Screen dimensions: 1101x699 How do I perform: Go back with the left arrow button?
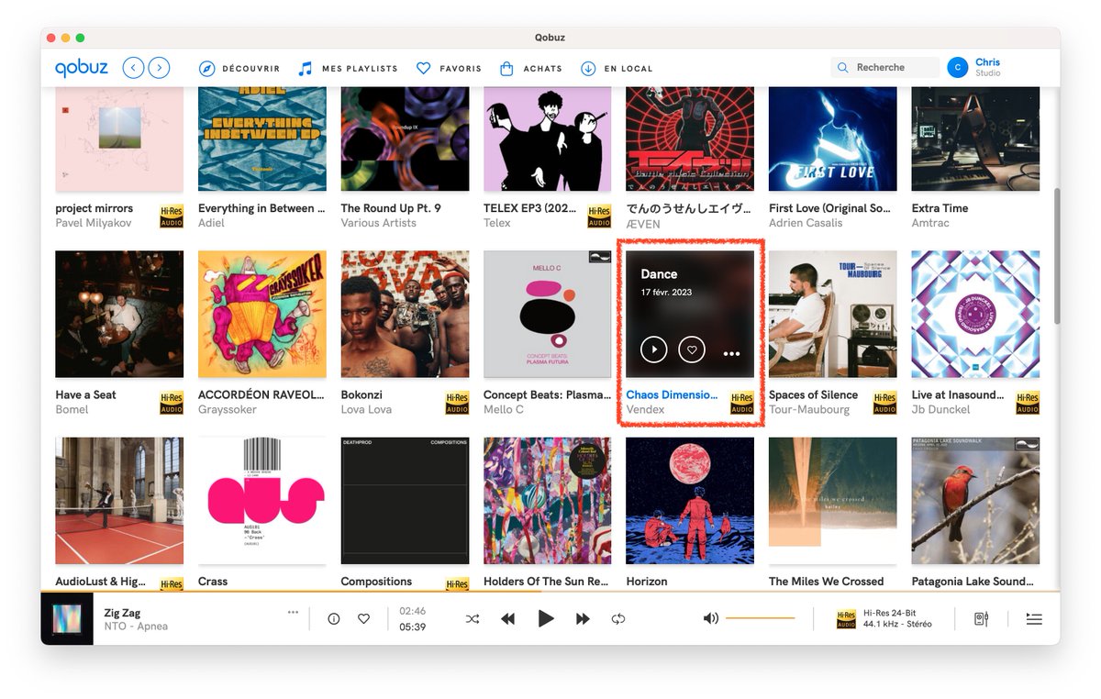pos(133,68)
